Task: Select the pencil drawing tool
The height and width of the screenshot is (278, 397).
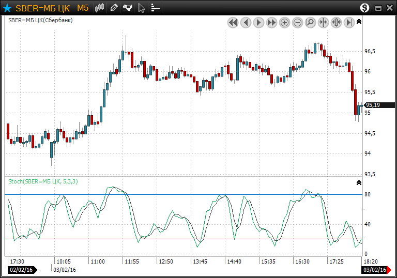Action: (114, 8)
